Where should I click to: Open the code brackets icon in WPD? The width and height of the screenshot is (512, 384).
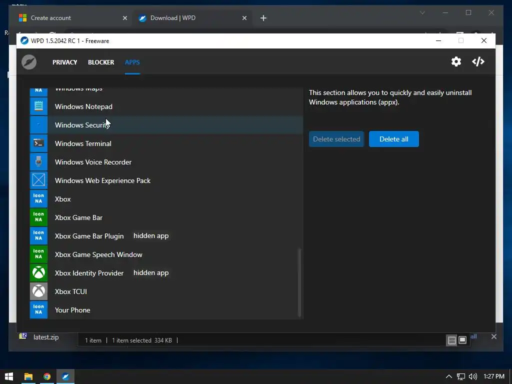click(x=478, y=61)
